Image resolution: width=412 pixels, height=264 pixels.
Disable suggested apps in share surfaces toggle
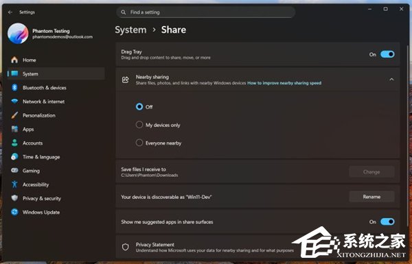tap(387, 221)
